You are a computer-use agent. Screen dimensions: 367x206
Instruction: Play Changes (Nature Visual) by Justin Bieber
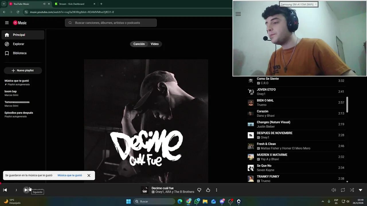pos(296,124)
